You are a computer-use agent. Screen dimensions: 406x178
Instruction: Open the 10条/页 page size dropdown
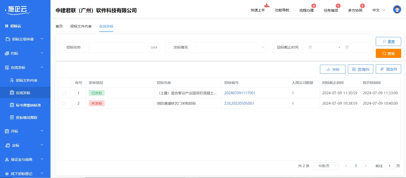click(x=326, y=166)
